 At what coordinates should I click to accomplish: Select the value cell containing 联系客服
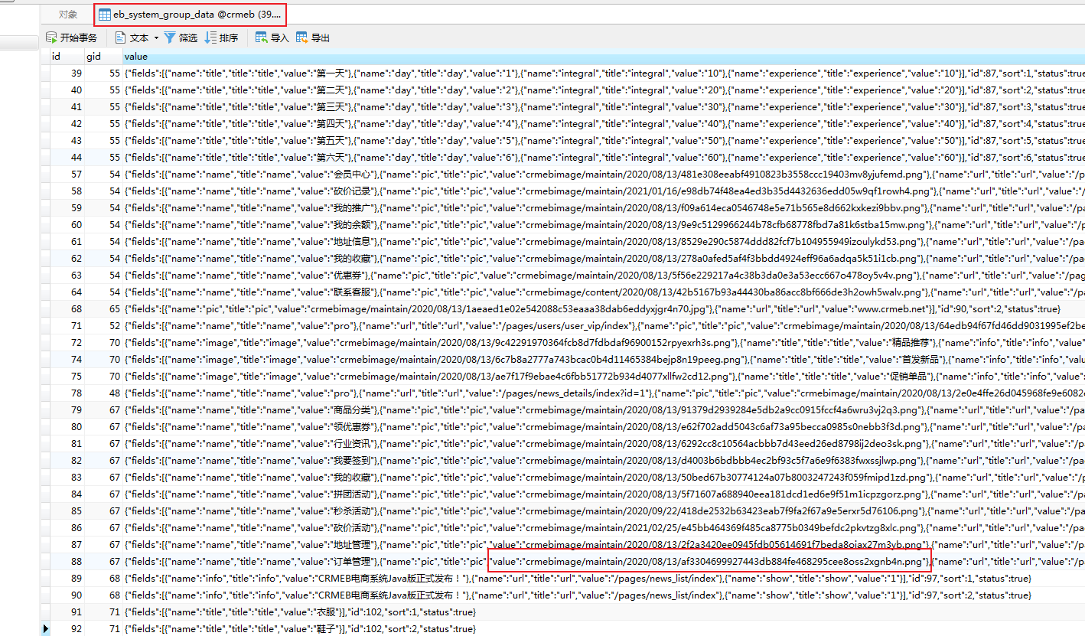[604, 292]
